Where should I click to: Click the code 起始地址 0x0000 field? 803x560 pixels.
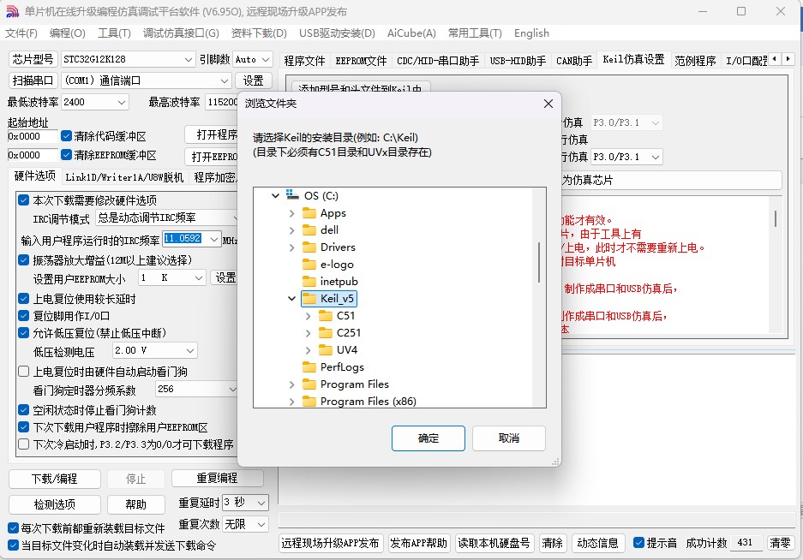(x=33, y=136)
